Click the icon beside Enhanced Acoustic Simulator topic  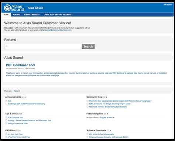point(87,137)
